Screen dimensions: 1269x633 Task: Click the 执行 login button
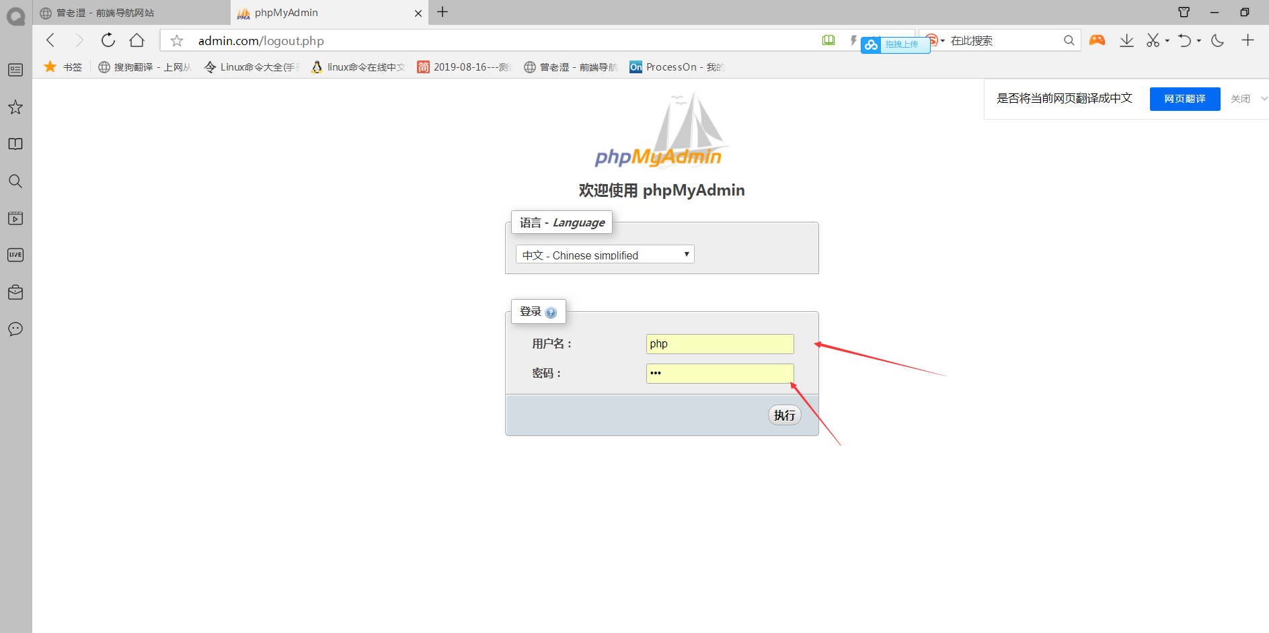(784, 415)
